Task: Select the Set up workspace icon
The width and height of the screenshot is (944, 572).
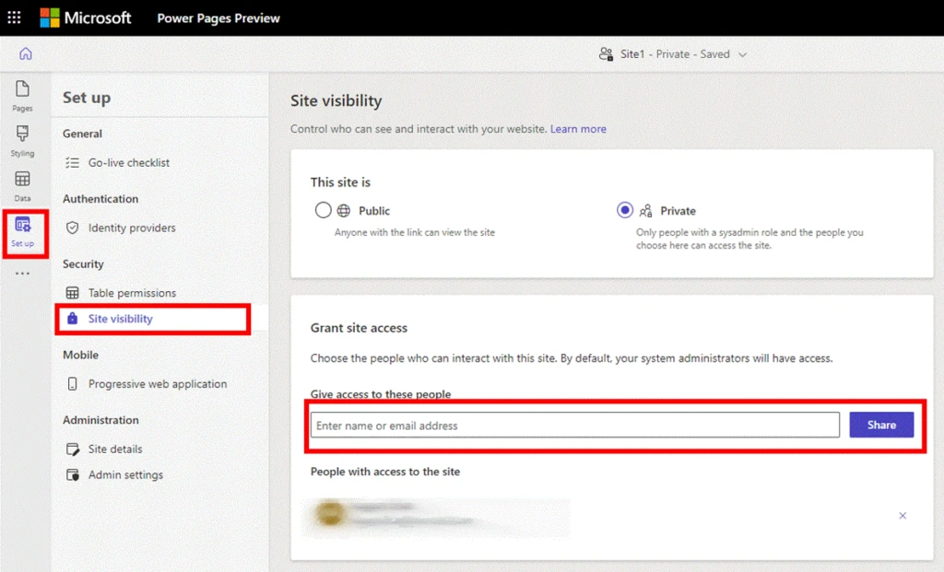Action: 23,230
